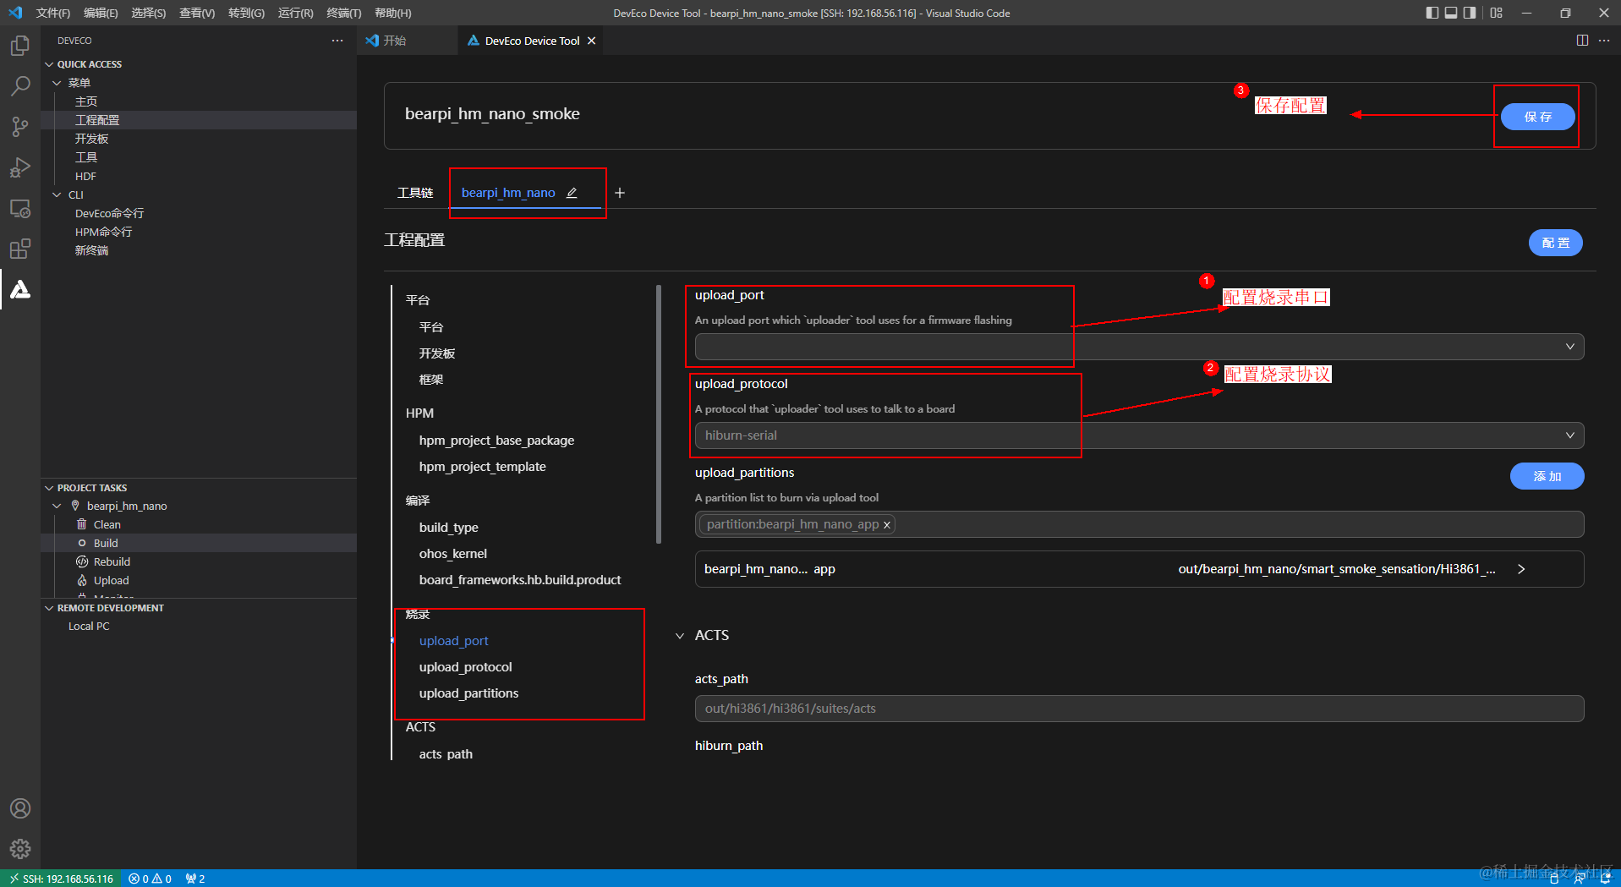Remove the partition:bearpi_hm_nano_app tag
Image resolution: width=1621 pixels, height=887 pixels.
pyautogui.click(x=887, y=525)
